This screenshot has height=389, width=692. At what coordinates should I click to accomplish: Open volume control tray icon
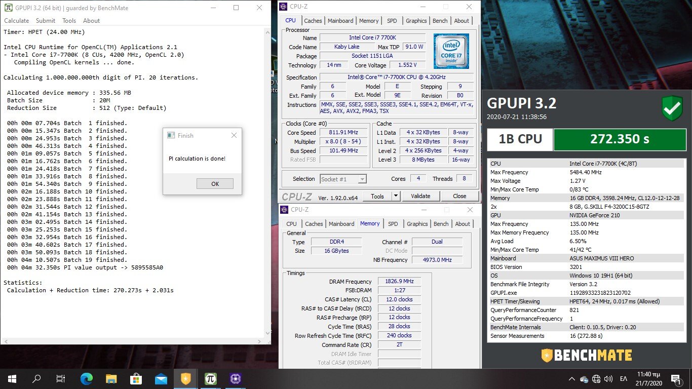click(608, 378)
